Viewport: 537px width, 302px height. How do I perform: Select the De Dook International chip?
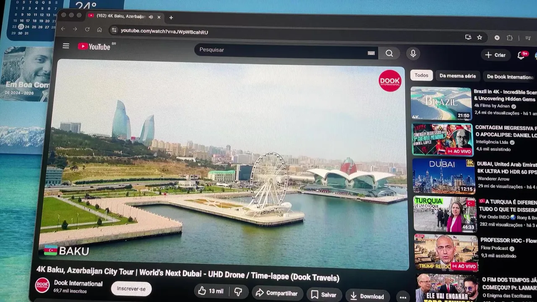tap(510, 77)
